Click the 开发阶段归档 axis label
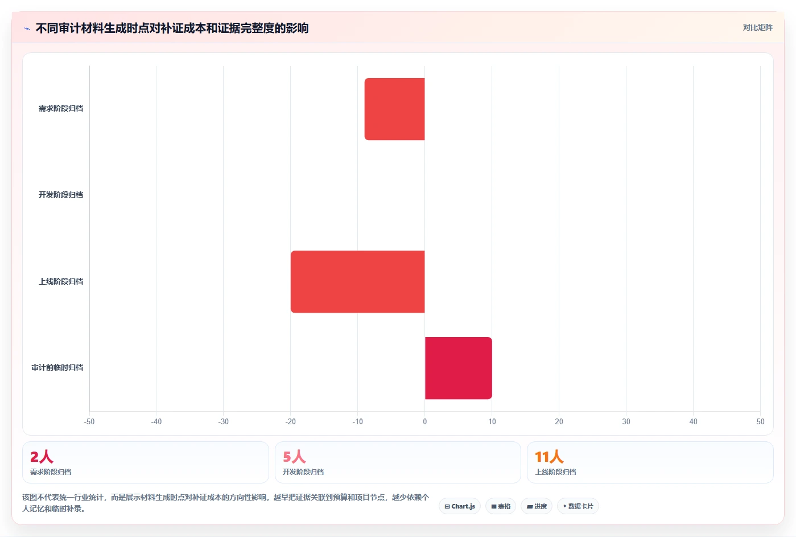The height and width of the screenshot is (537, 796). pyautogui.click(x=61, y=195)
